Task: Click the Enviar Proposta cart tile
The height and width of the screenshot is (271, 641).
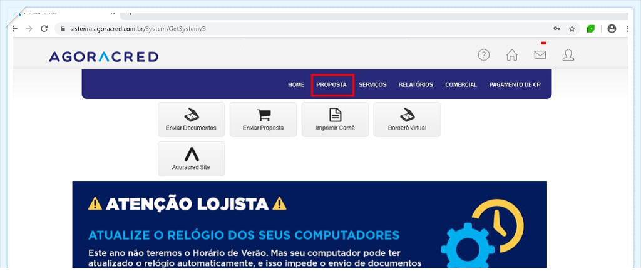Action: (264, 120)
